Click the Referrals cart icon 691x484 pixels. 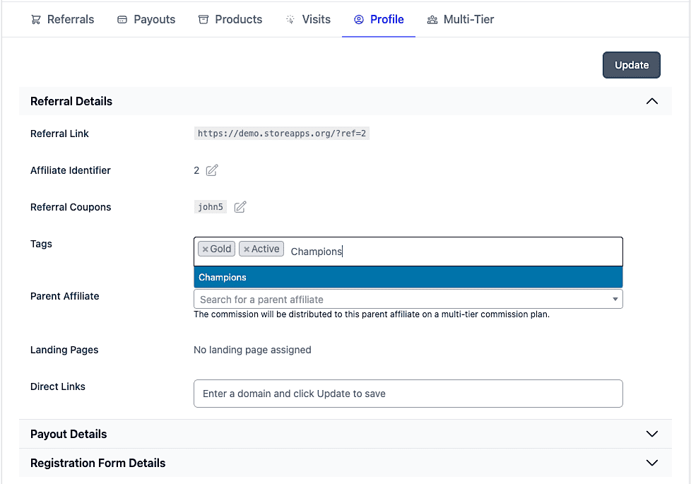click(x=36, y=19)
